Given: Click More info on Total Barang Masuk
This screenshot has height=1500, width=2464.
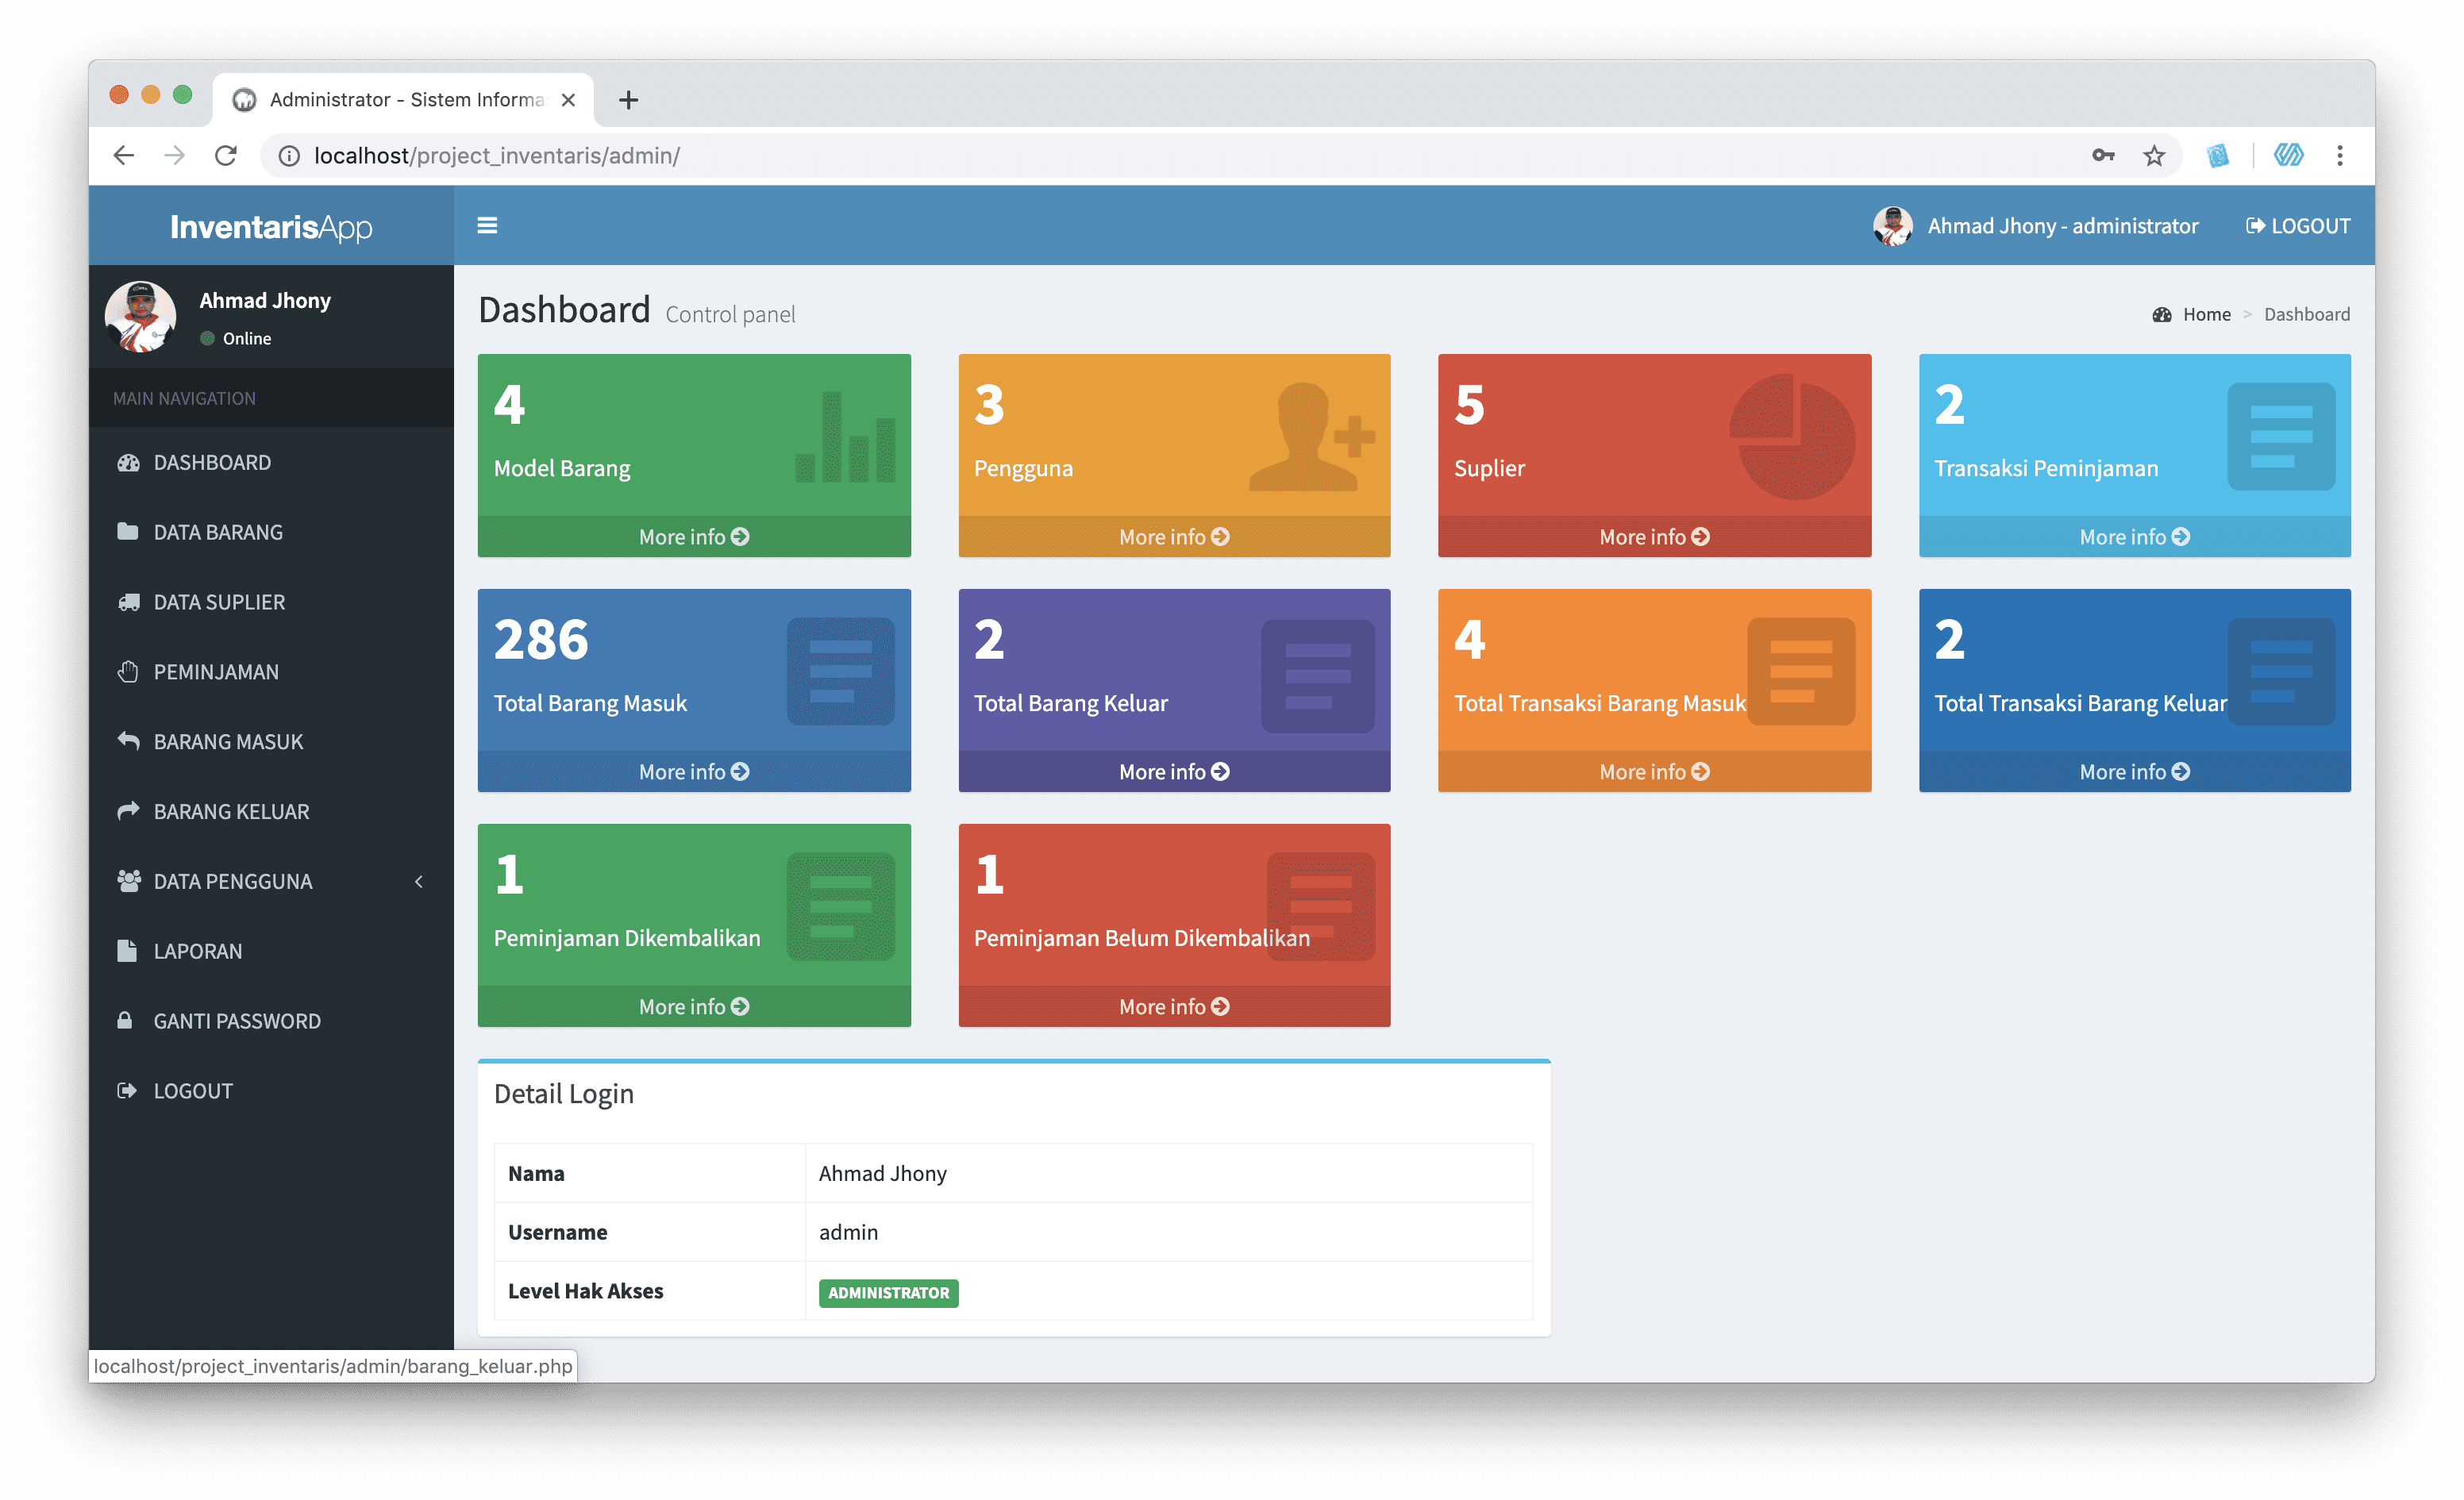Looking at the screenshot, I should [x=694, y=772].
